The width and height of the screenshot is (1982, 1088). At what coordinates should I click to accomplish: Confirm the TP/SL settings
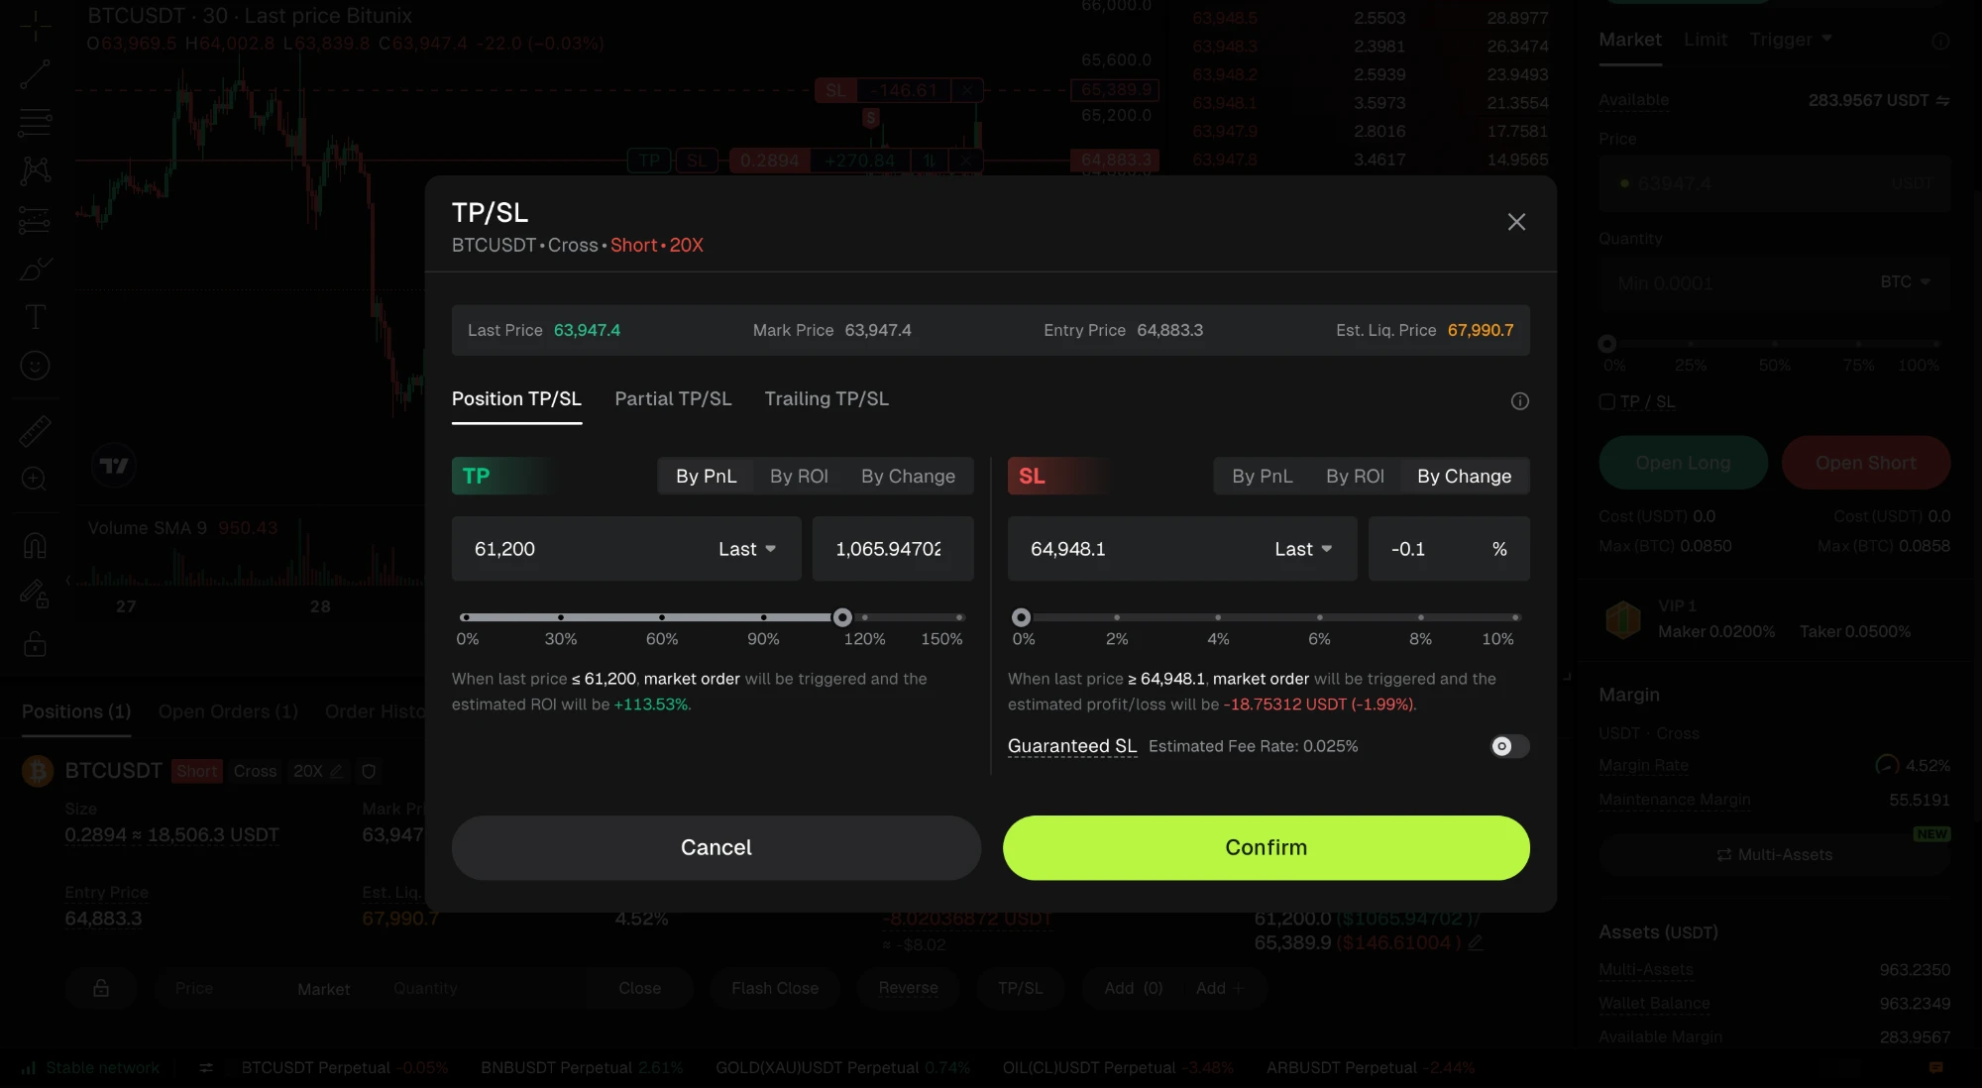1266,848
